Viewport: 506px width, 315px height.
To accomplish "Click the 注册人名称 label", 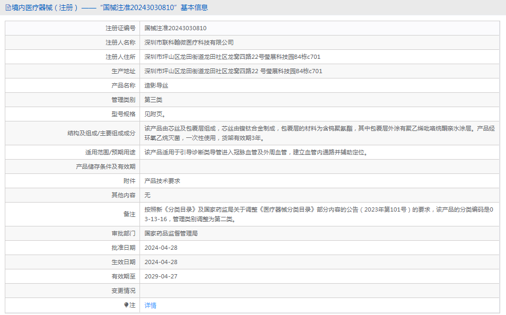I will pyautogui.click(x=121, y=42).
